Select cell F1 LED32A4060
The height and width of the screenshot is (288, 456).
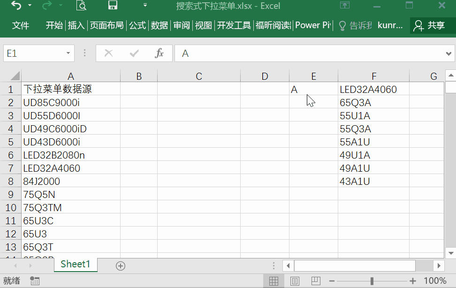coord(374,89)
